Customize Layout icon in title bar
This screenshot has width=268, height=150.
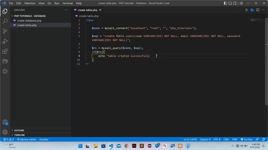[x=241, y=3]
